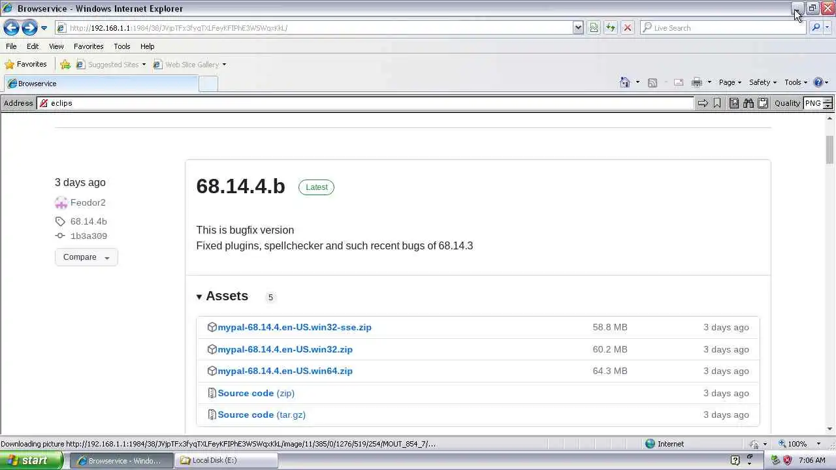
Task: Open search provider options dropdown arrow
Action: [828, 28]
